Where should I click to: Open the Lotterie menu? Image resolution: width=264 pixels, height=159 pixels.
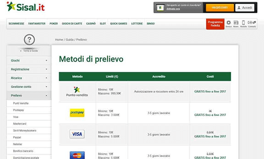[137, 24]
